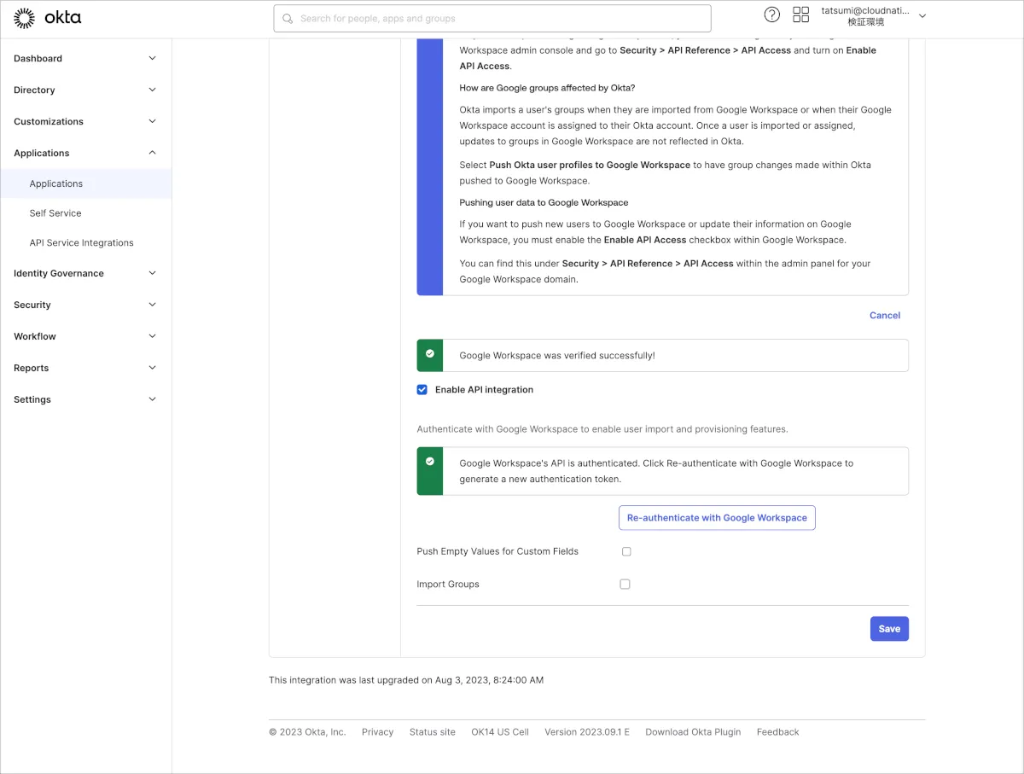Click the search magnifier icon
The height and width of the screenshot is (774, 1024).
tap(288, 19)
